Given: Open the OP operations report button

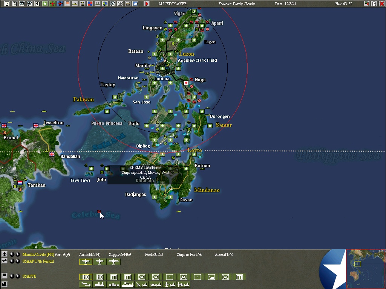Looking at the screenshot, I should pyautogui.click(x=120, y=4).
